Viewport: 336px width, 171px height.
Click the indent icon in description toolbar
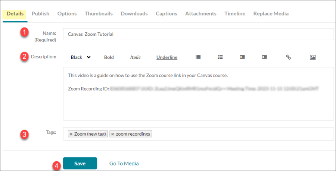[x=265, y=57]
